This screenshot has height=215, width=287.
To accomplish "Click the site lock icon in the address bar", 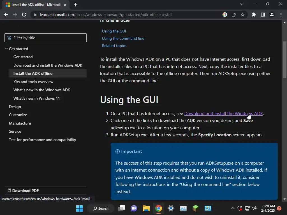I will pyautogui.click(x=35, y=15).
